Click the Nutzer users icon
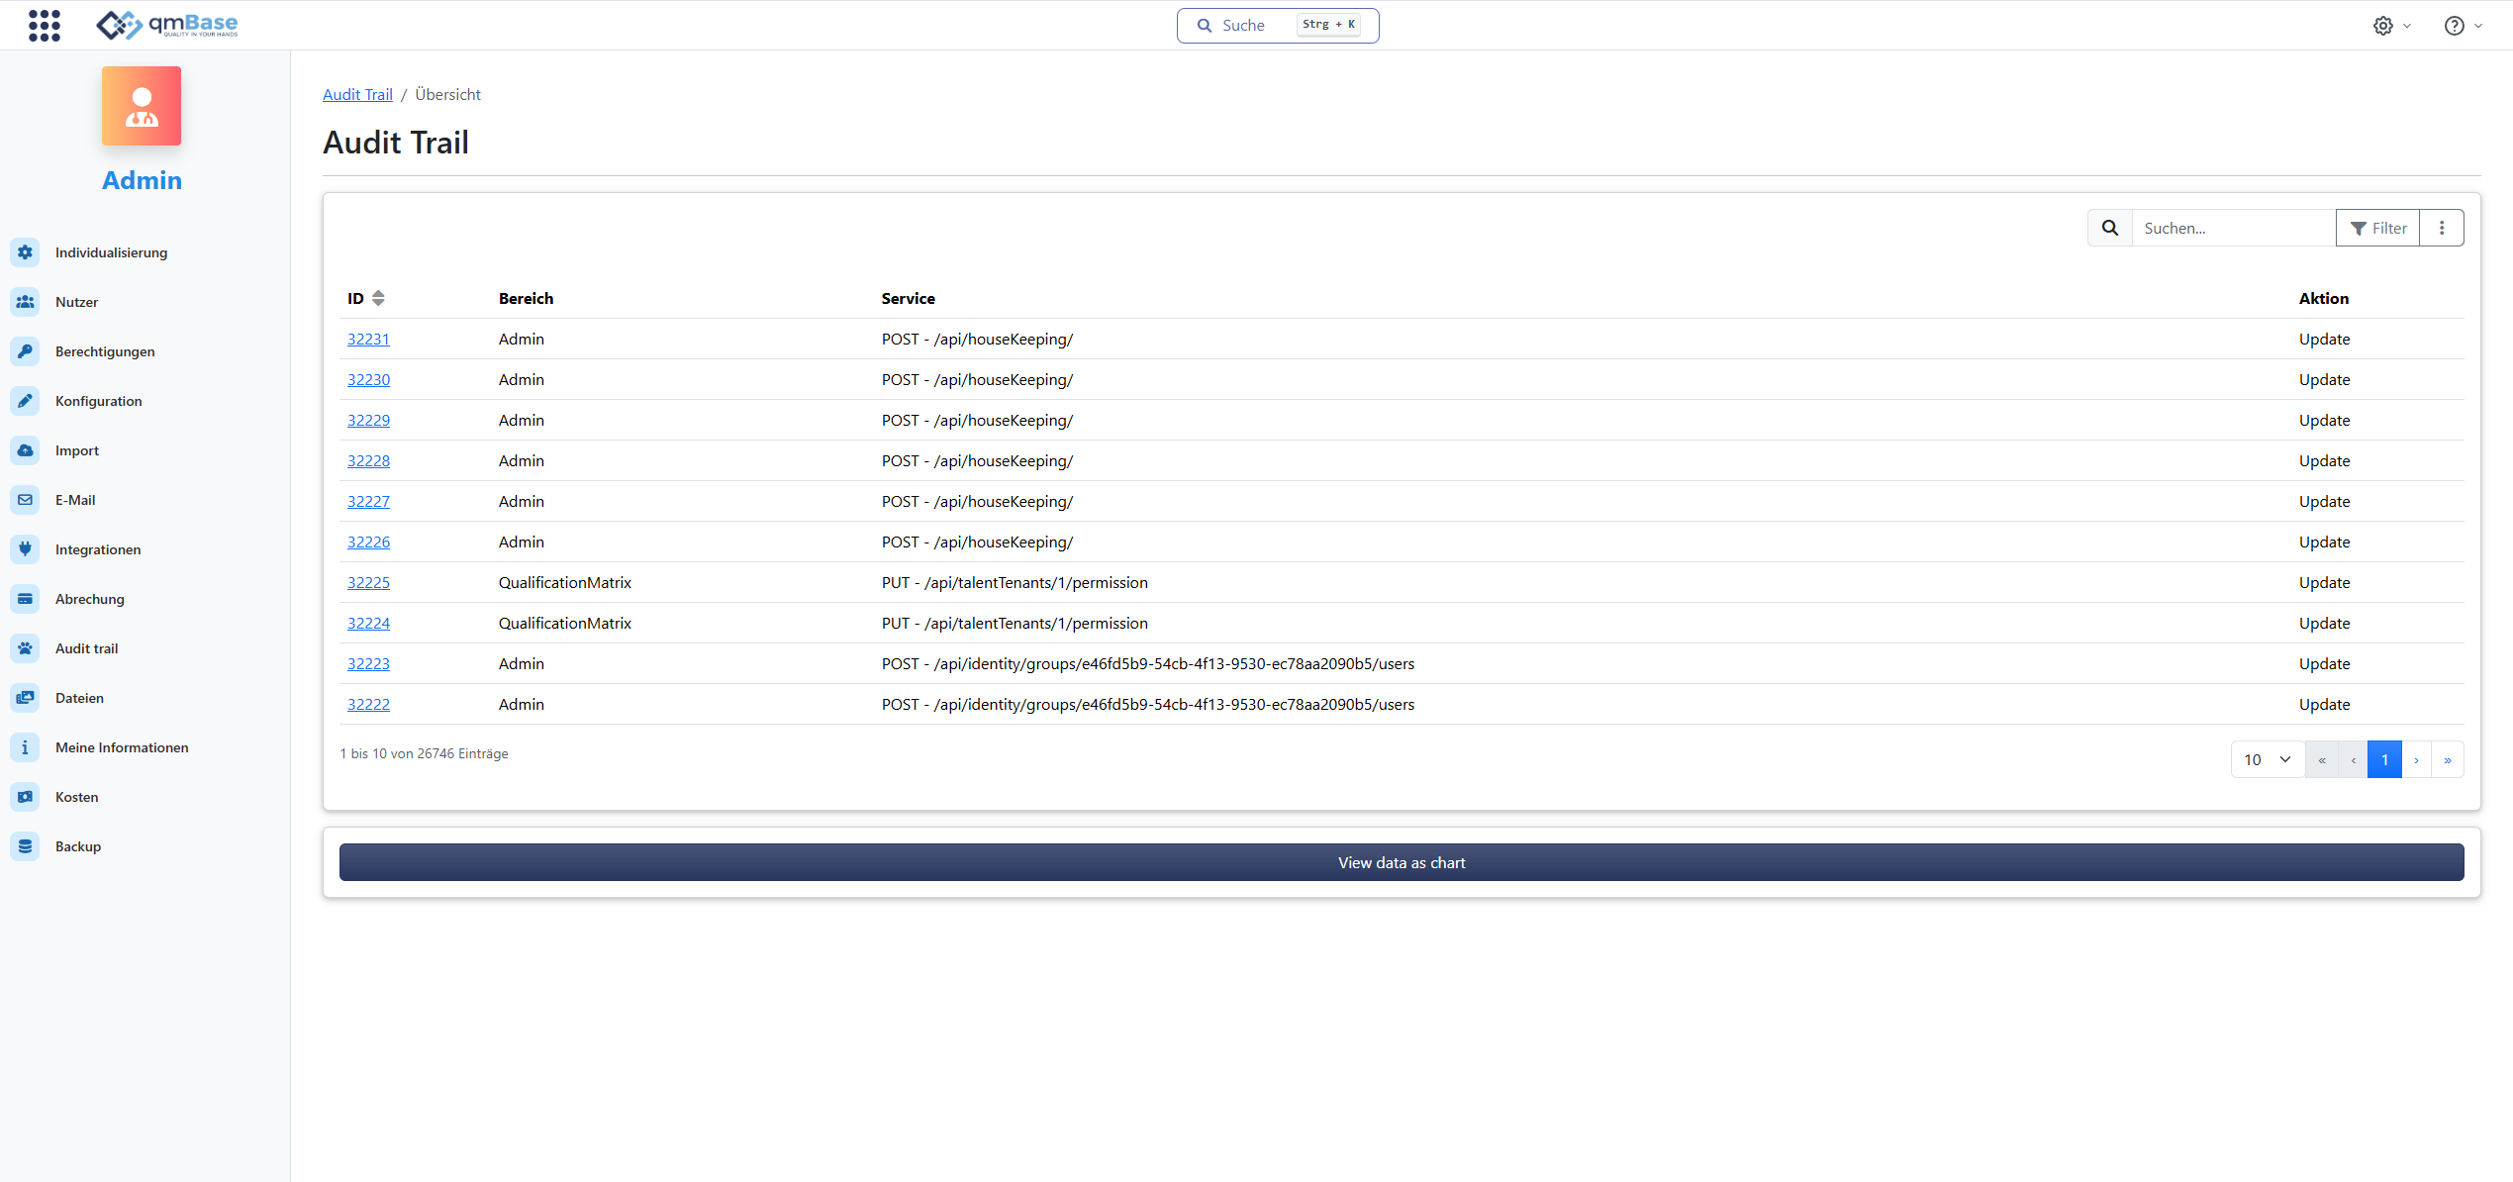The width and height of the screenshot is (2513, 1182). tap(26, 302)
